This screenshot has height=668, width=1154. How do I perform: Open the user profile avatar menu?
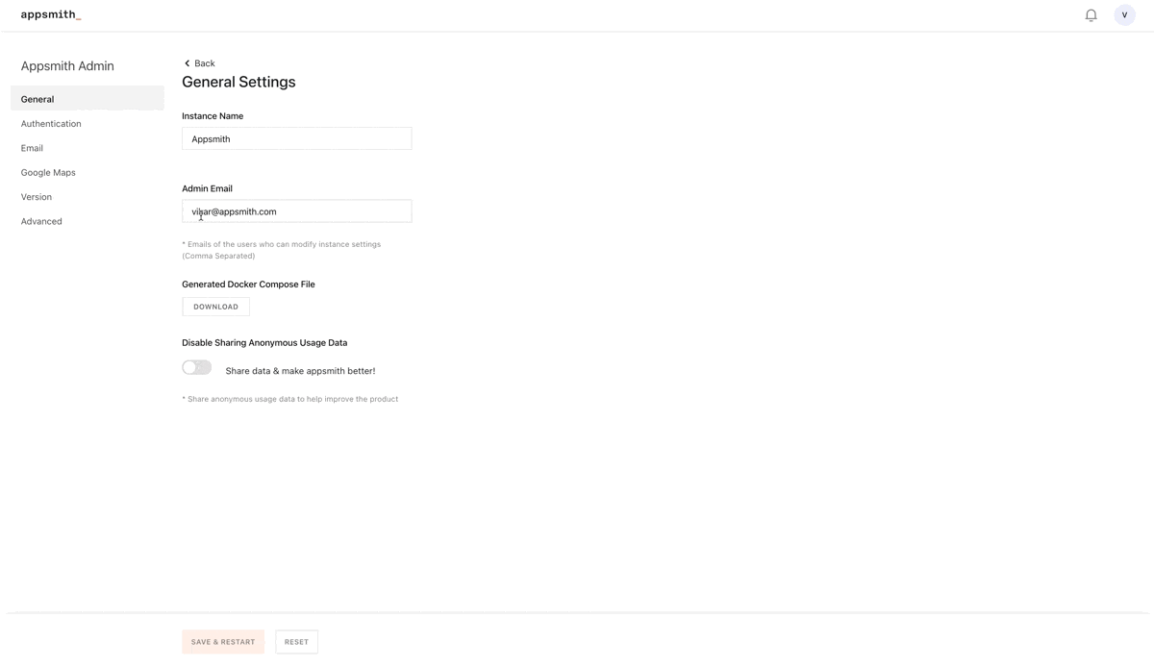(1124, 15)
